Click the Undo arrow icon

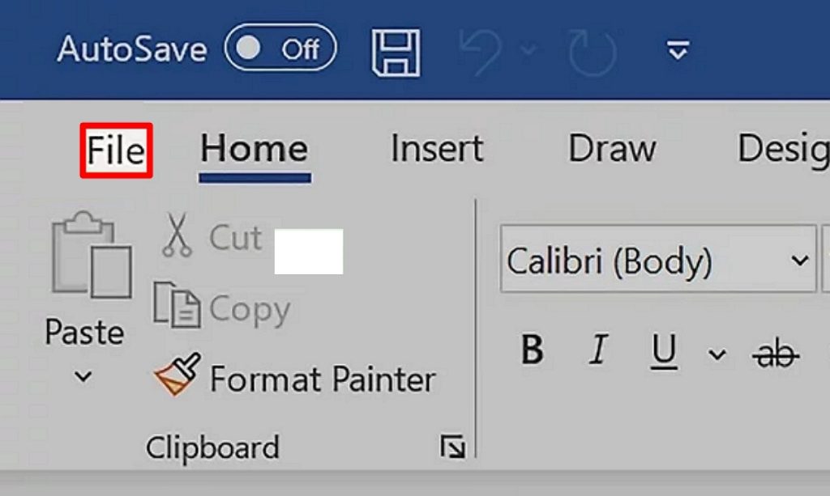(x=481, y=53)
